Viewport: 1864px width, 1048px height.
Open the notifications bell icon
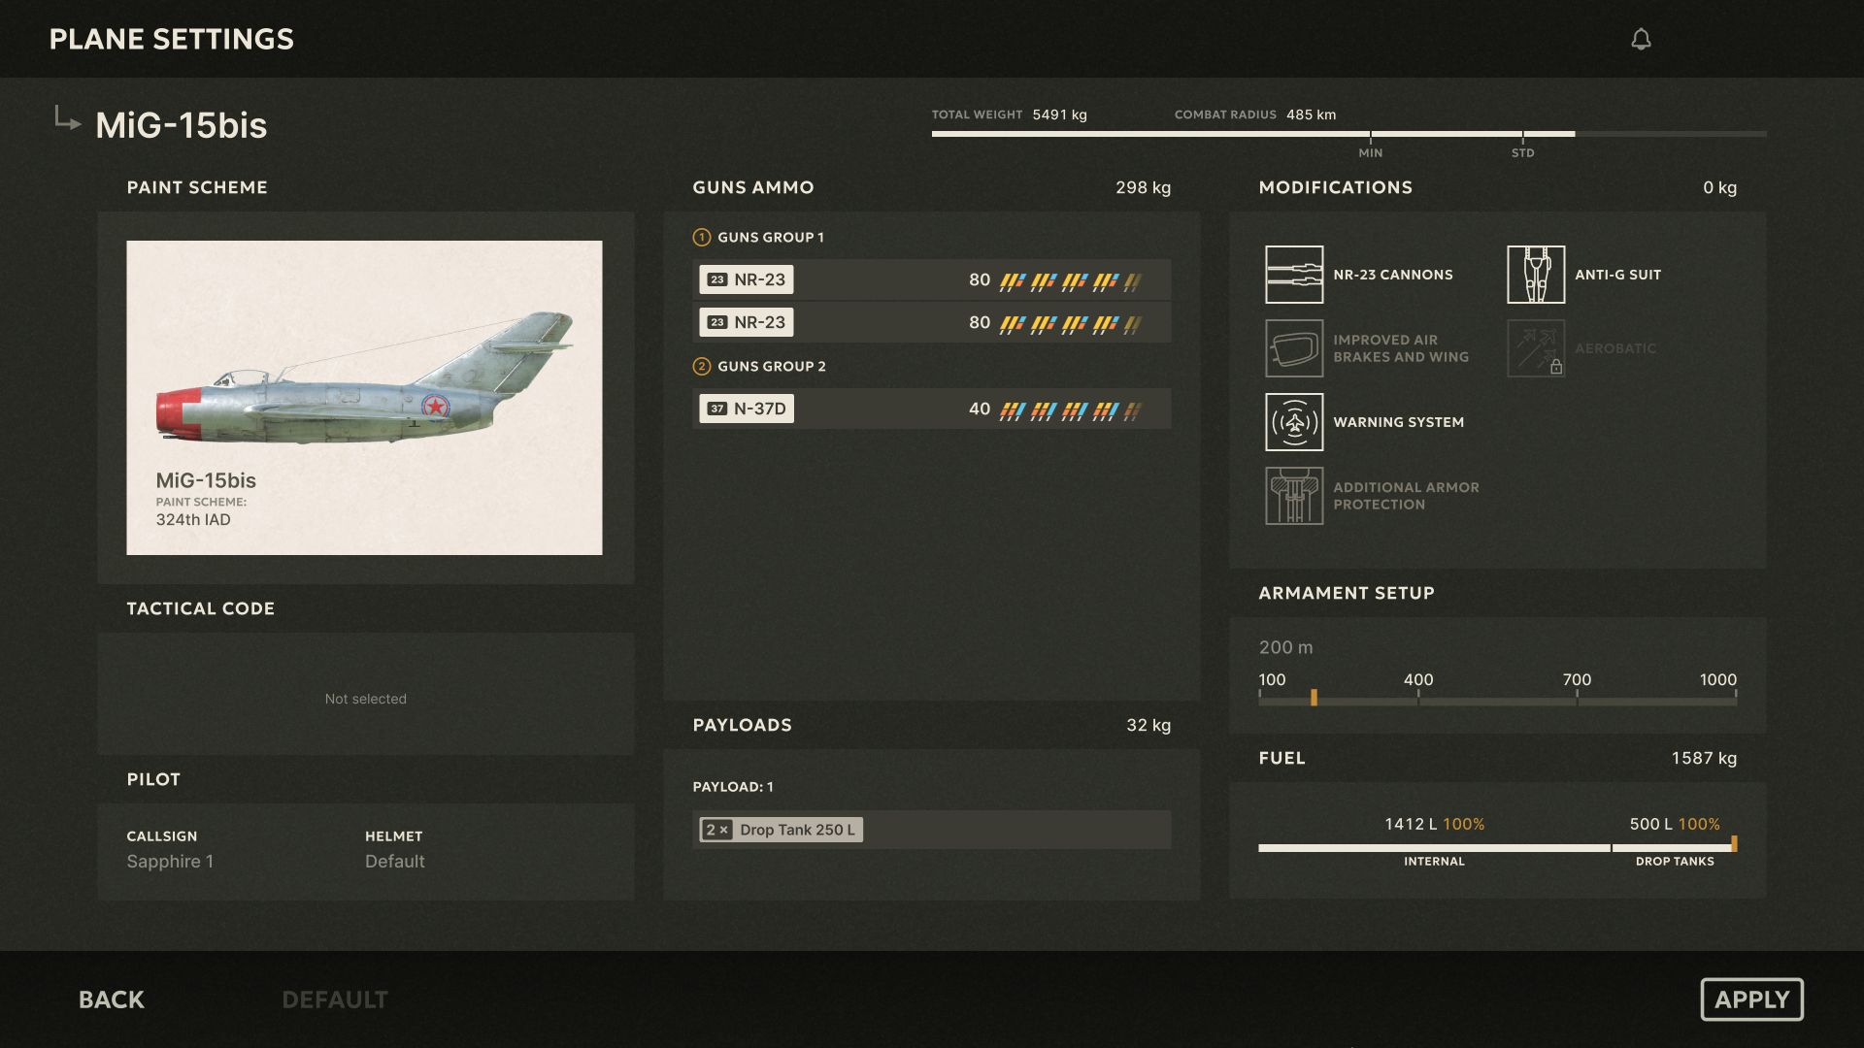[x=1641, y=39]
